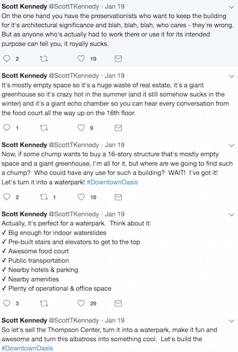
Task: Open the chevron menu on the first tweet
Action: tap(231, 7)
